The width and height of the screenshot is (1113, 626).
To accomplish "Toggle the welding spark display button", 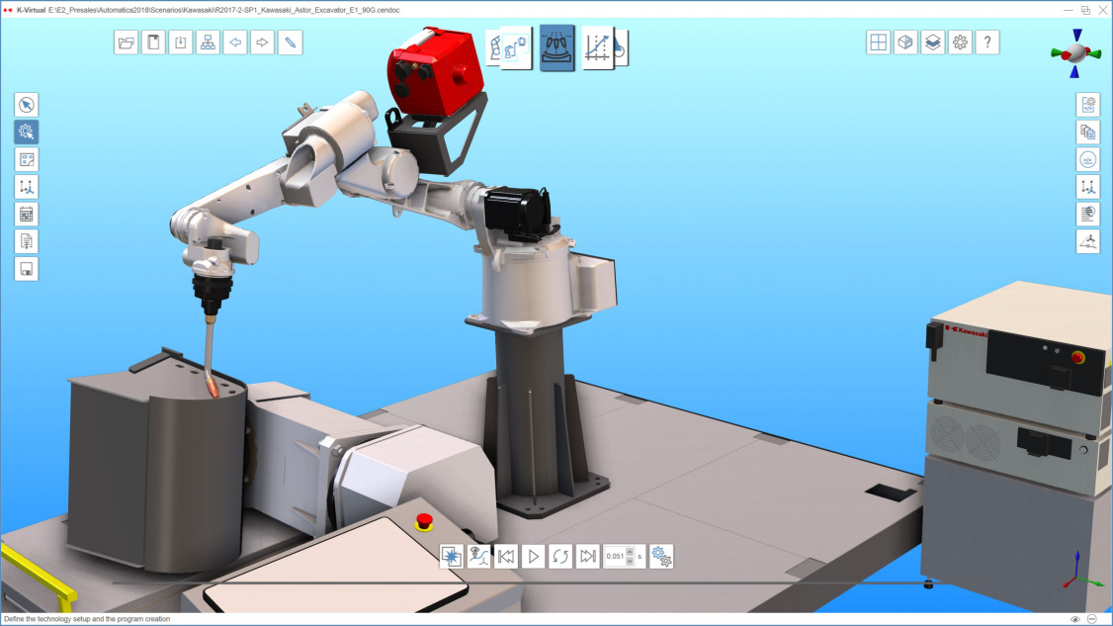I will tap(452, 556).
